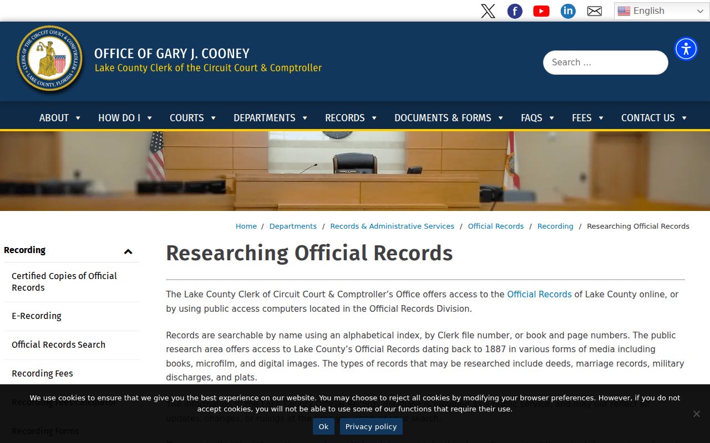
Task: Open the Facebook page icon
Action: 515,11
